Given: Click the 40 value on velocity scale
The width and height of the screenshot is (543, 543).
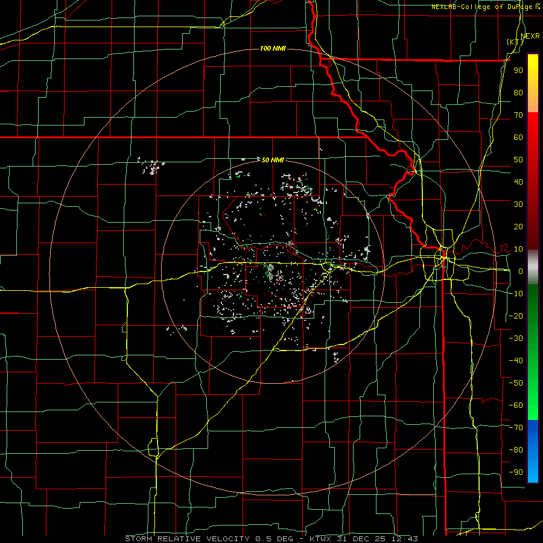Looking at the screenshot, I should (x=518, y=182).
